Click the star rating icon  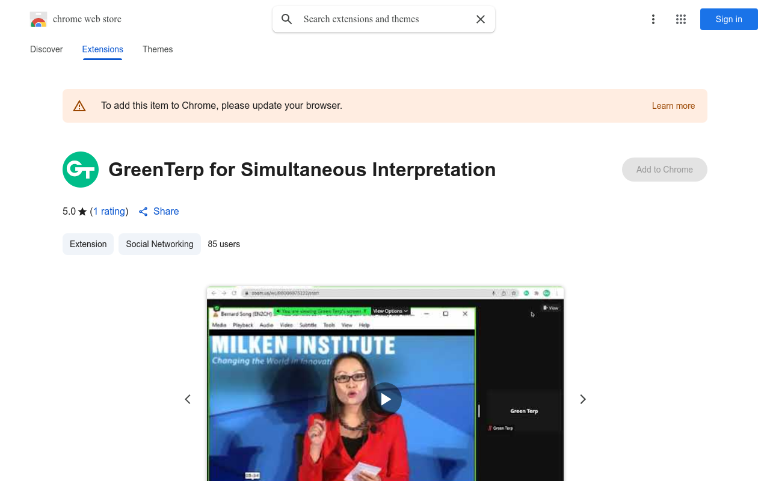[82, 212]
